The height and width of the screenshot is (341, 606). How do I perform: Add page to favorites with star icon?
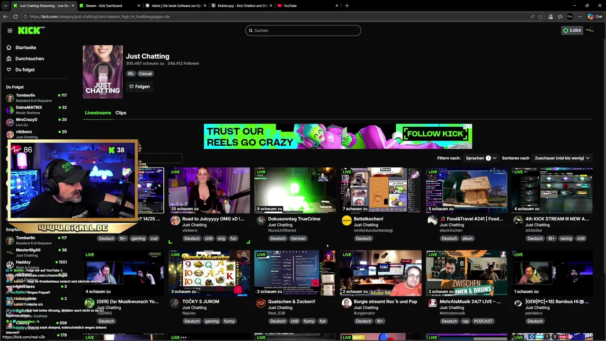pyautogui.click(x=540, y=17)
